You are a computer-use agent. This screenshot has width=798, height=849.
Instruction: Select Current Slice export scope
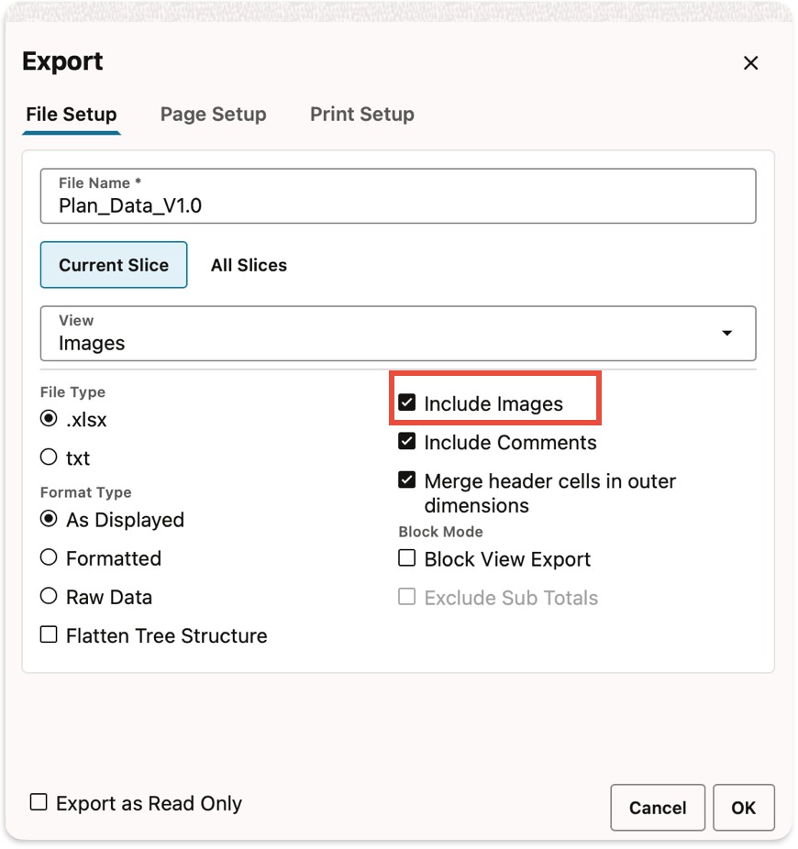pyautogui.click(x=113, y=265)
